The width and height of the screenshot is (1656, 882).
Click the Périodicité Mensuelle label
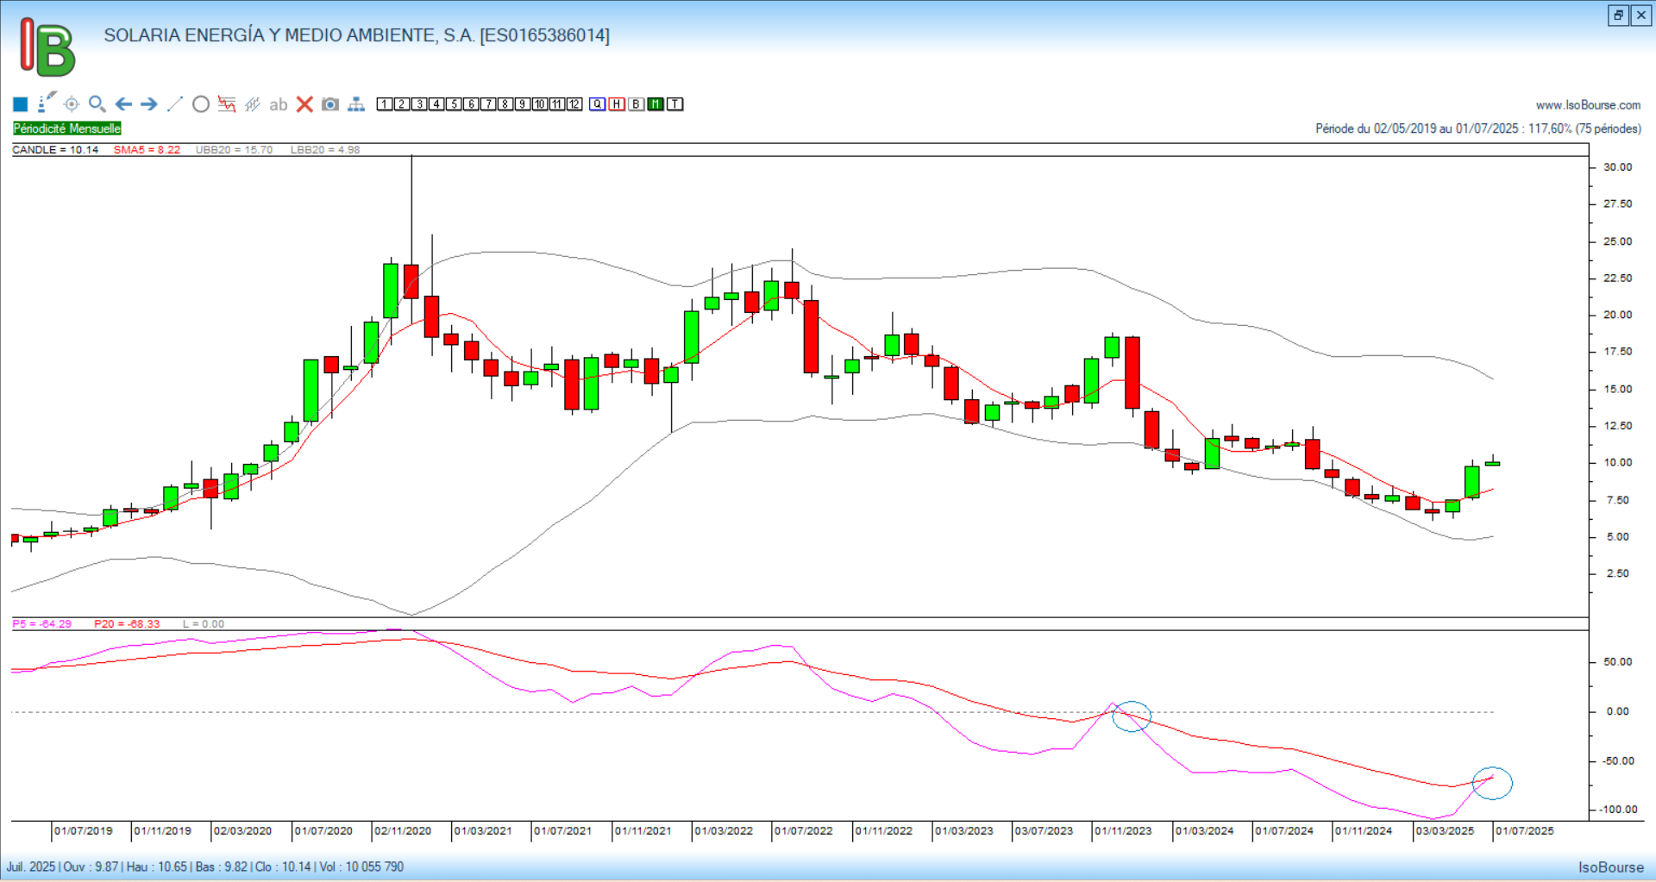click(67, 128)
